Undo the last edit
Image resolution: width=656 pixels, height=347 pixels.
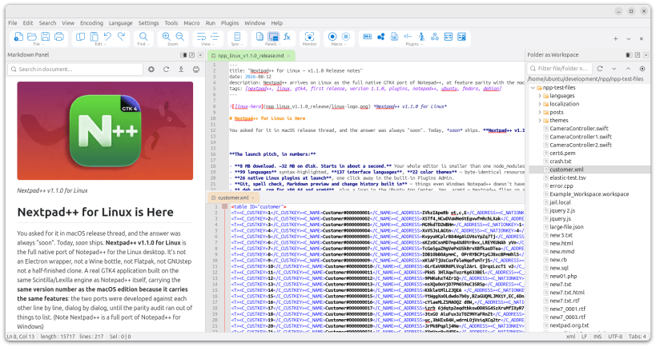pyautogui.click(x=107, y=37)
